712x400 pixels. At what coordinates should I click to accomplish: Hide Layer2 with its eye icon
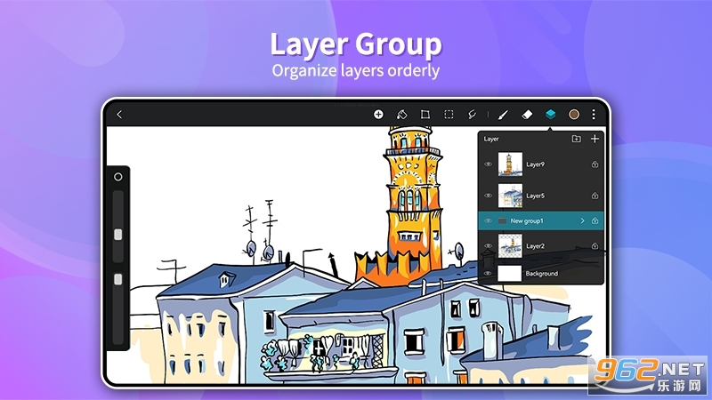coord(488,246)
